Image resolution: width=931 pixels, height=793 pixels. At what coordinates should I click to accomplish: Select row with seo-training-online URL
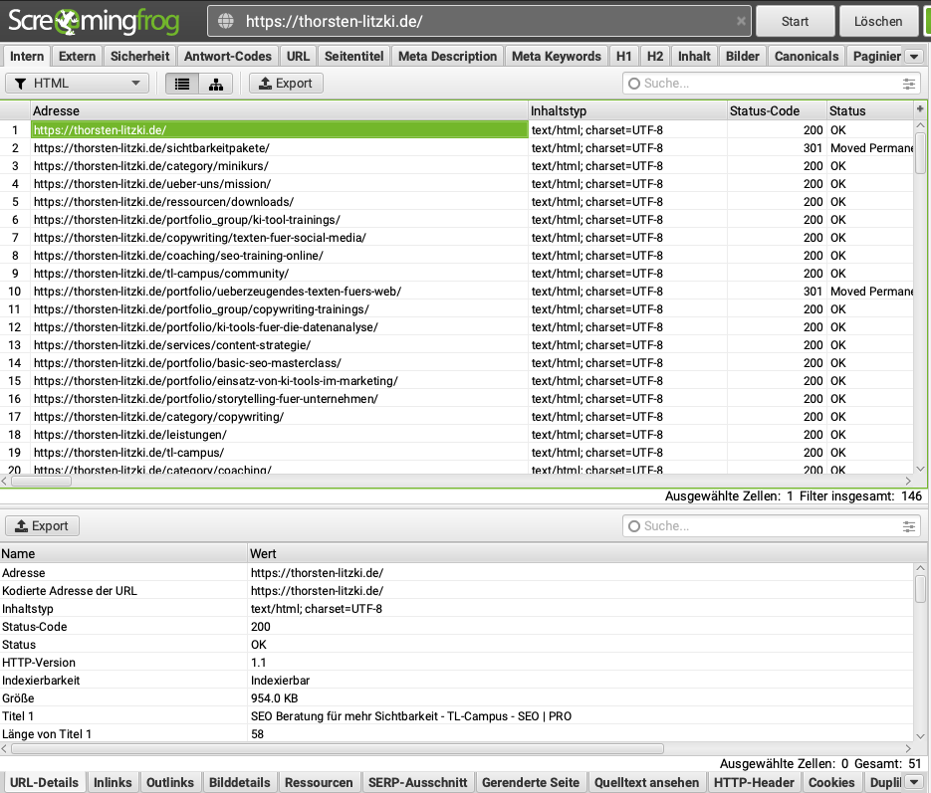(x=456, y=256)
